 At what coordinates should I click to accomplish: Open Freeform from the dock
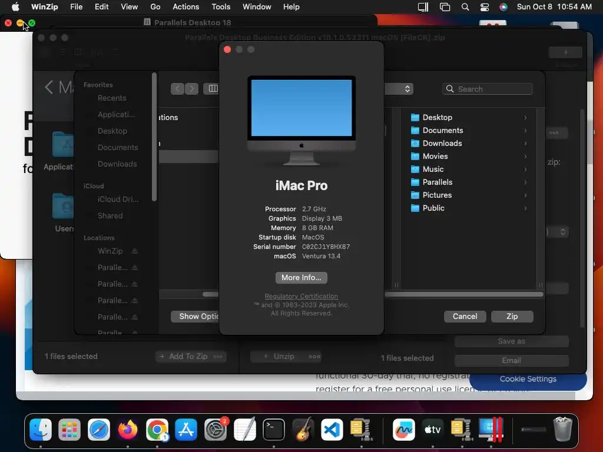(404, 429)
